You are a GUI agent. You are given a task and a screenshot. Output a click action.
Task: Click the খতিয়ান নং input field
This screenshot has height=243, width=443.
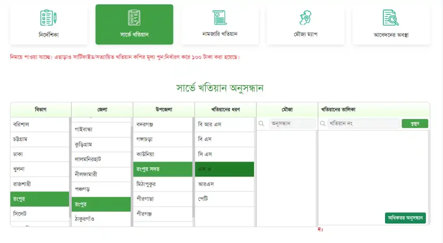tap(363, 124)
